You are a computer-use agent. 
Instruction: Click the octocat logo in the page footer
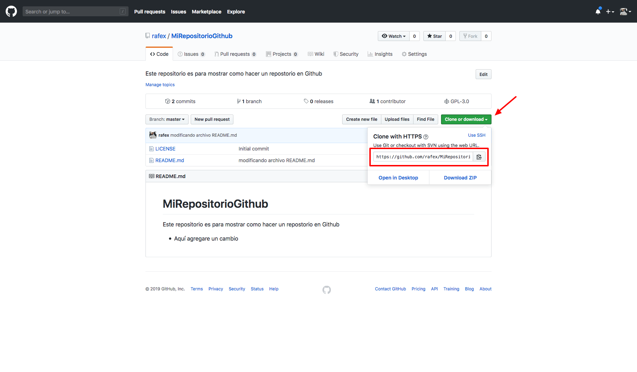click(x=326, y=290)
